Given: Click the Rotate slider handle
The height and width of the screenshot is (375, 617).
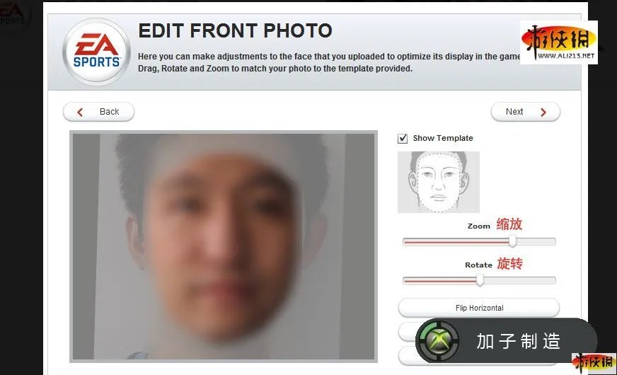Looking at the screenshot, I should 480,280.
